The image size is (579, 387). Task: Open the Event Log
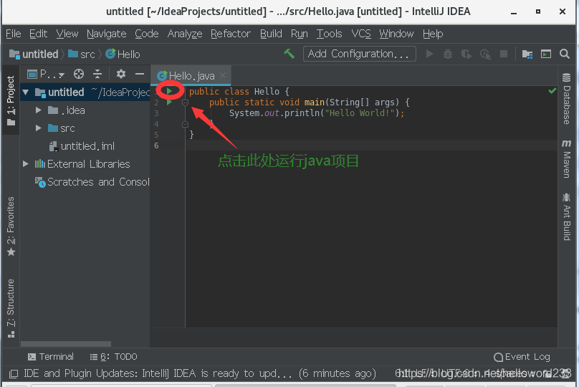(522, 357)
